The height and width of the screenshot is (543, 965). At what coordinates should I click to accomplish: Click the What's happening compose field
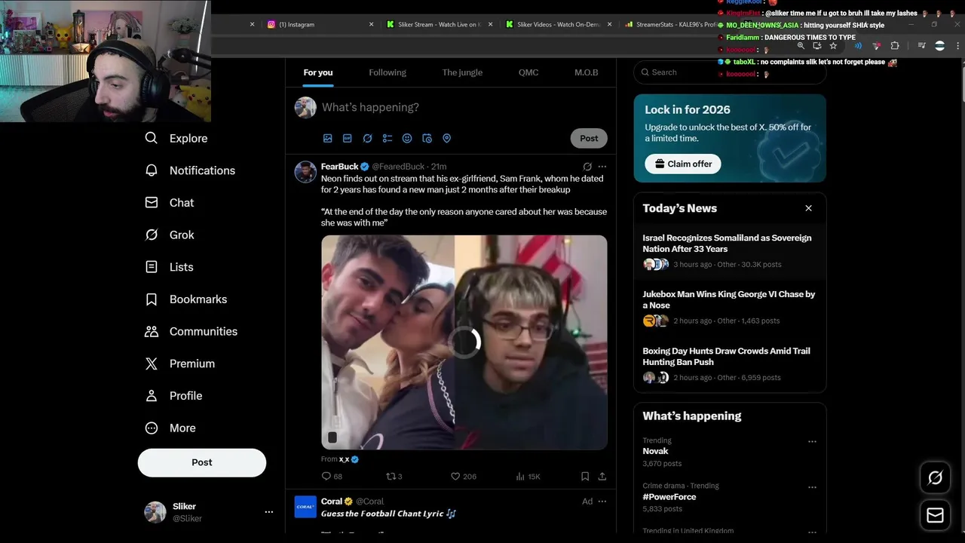[370, 107]
